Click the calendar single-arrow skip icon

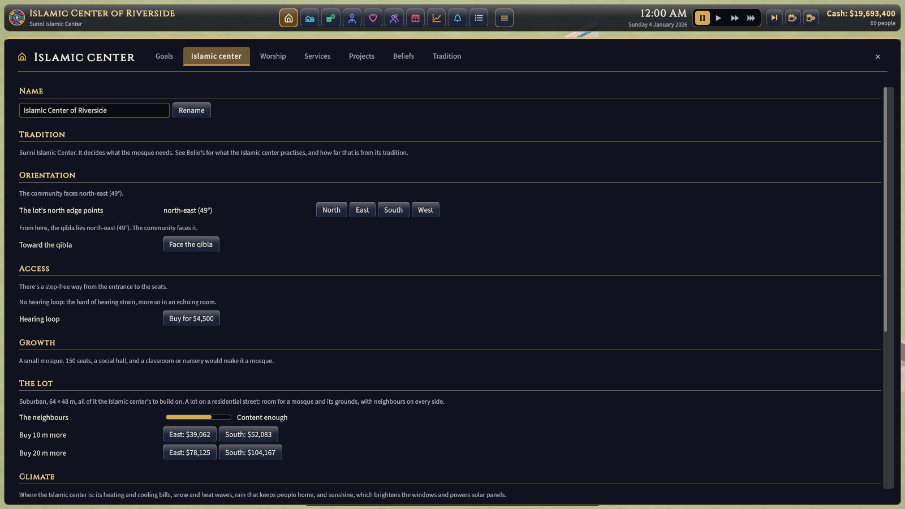tap(792, 18)
